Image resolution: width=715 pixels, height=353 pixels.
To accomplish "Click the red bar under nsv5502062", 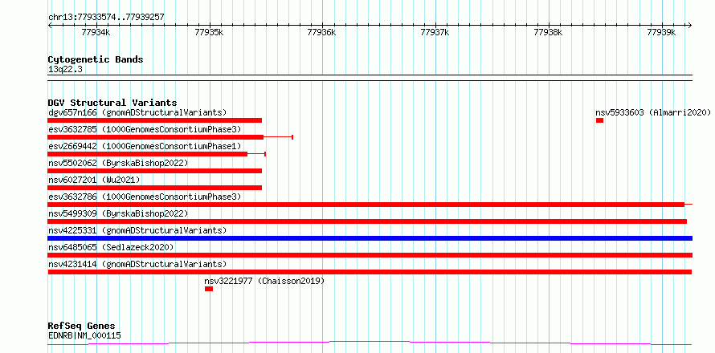I will coord(155,171).
